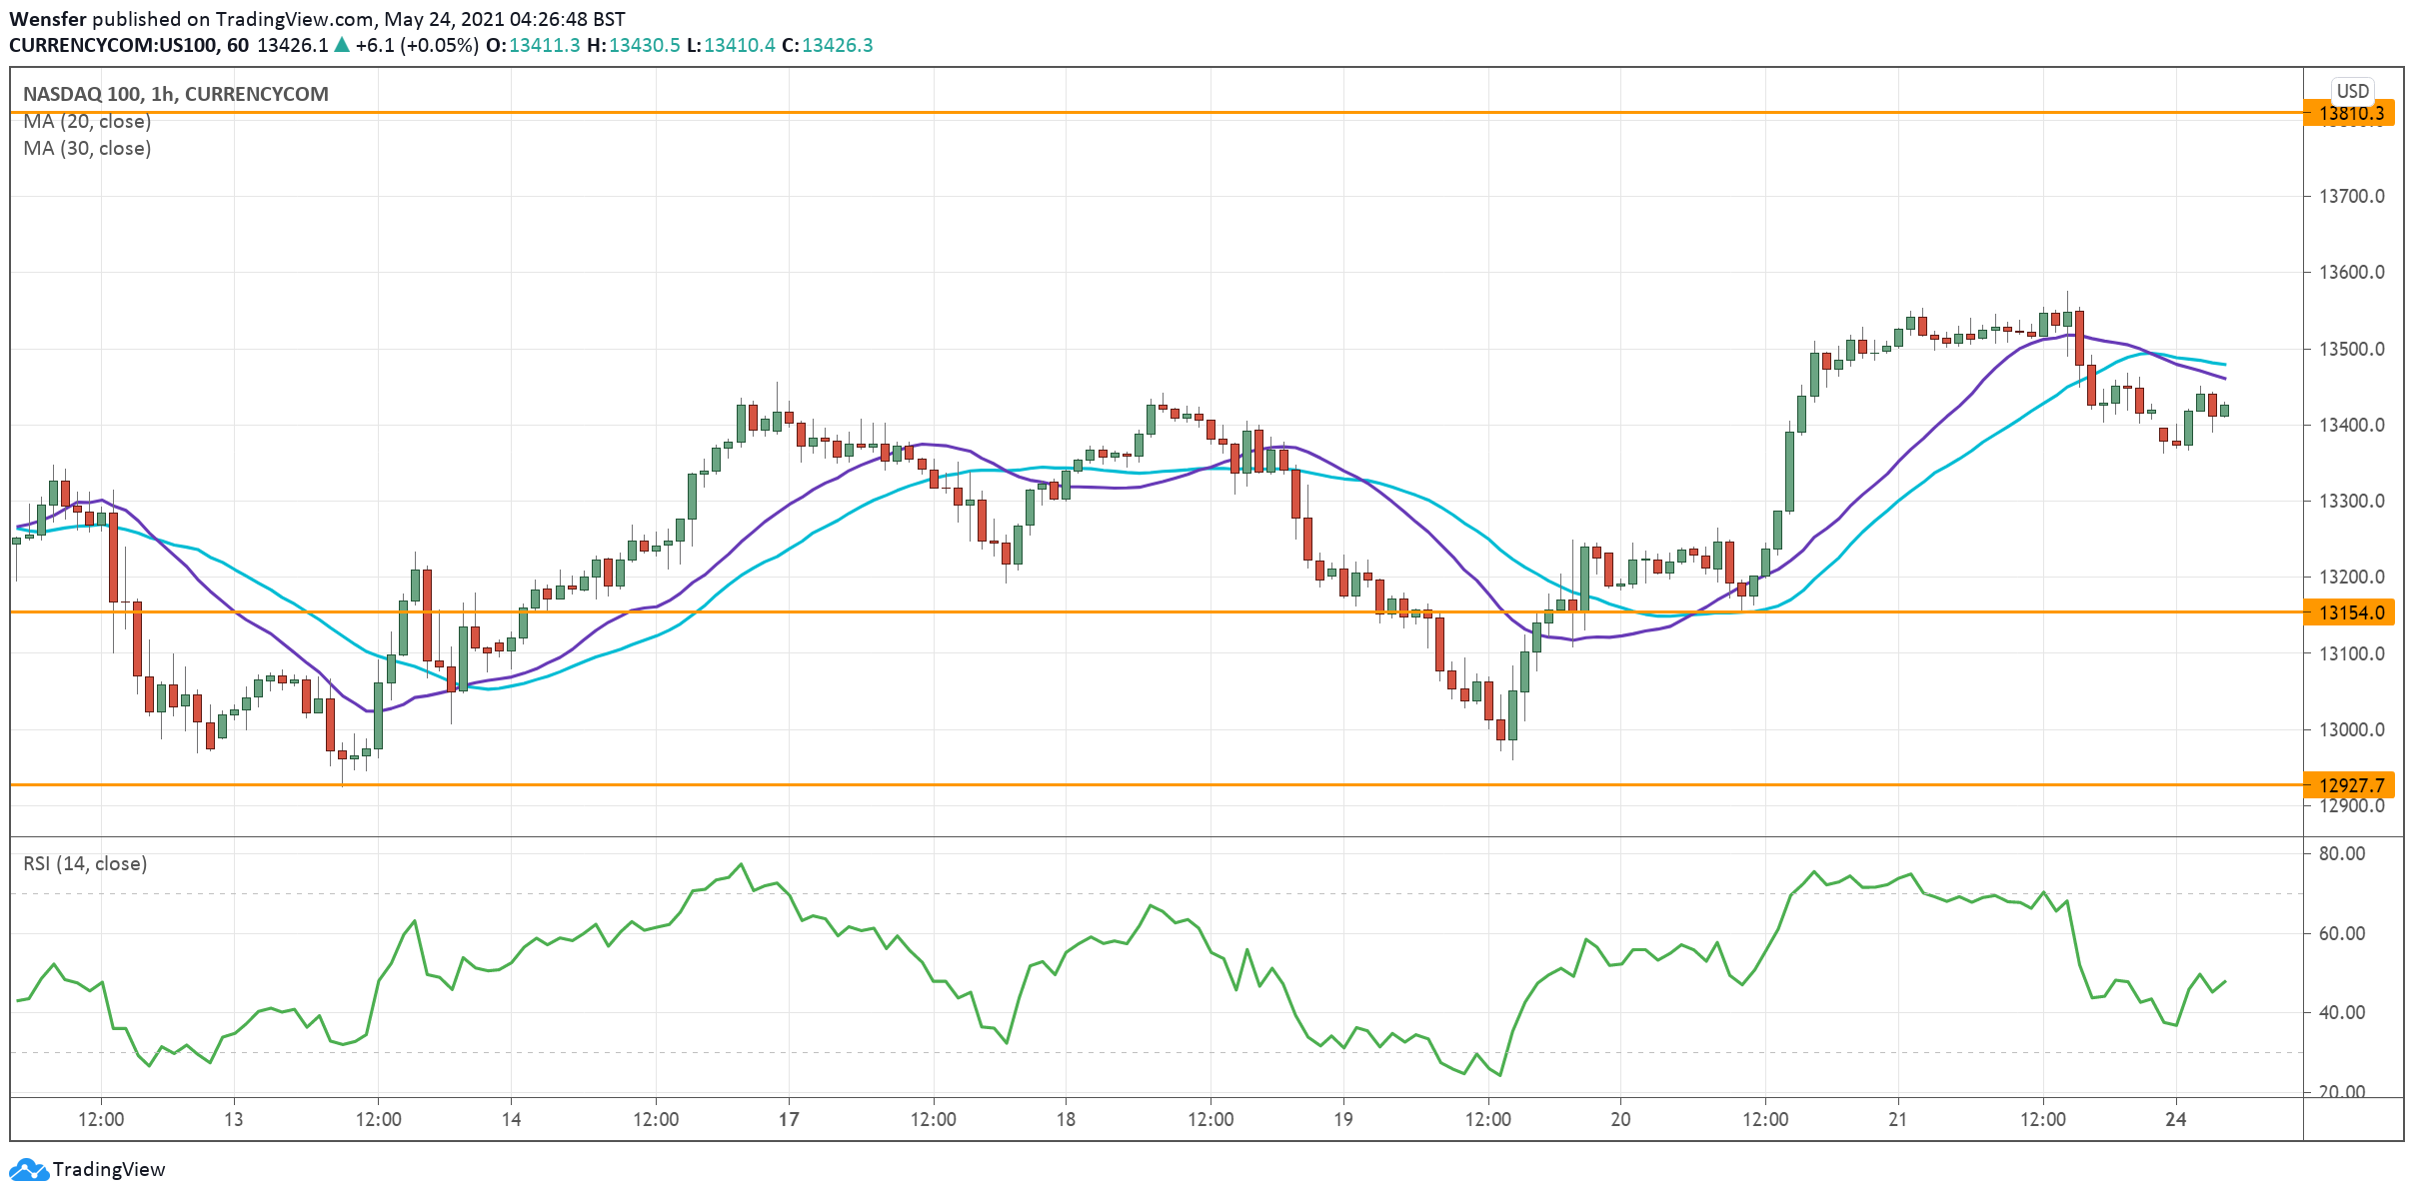Viewport: 2414px width, 1198px height.
Task: Select the MA (30, close) indicator legend
Action: (x=87, y=148)
